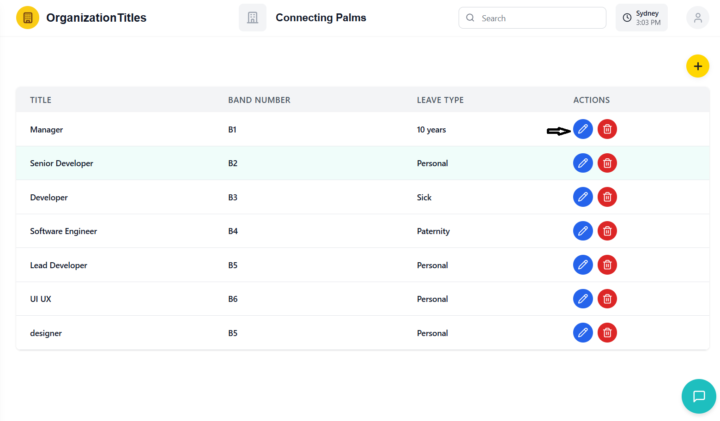
Task: Edit the Manager title row
Action: click(583, 129)
